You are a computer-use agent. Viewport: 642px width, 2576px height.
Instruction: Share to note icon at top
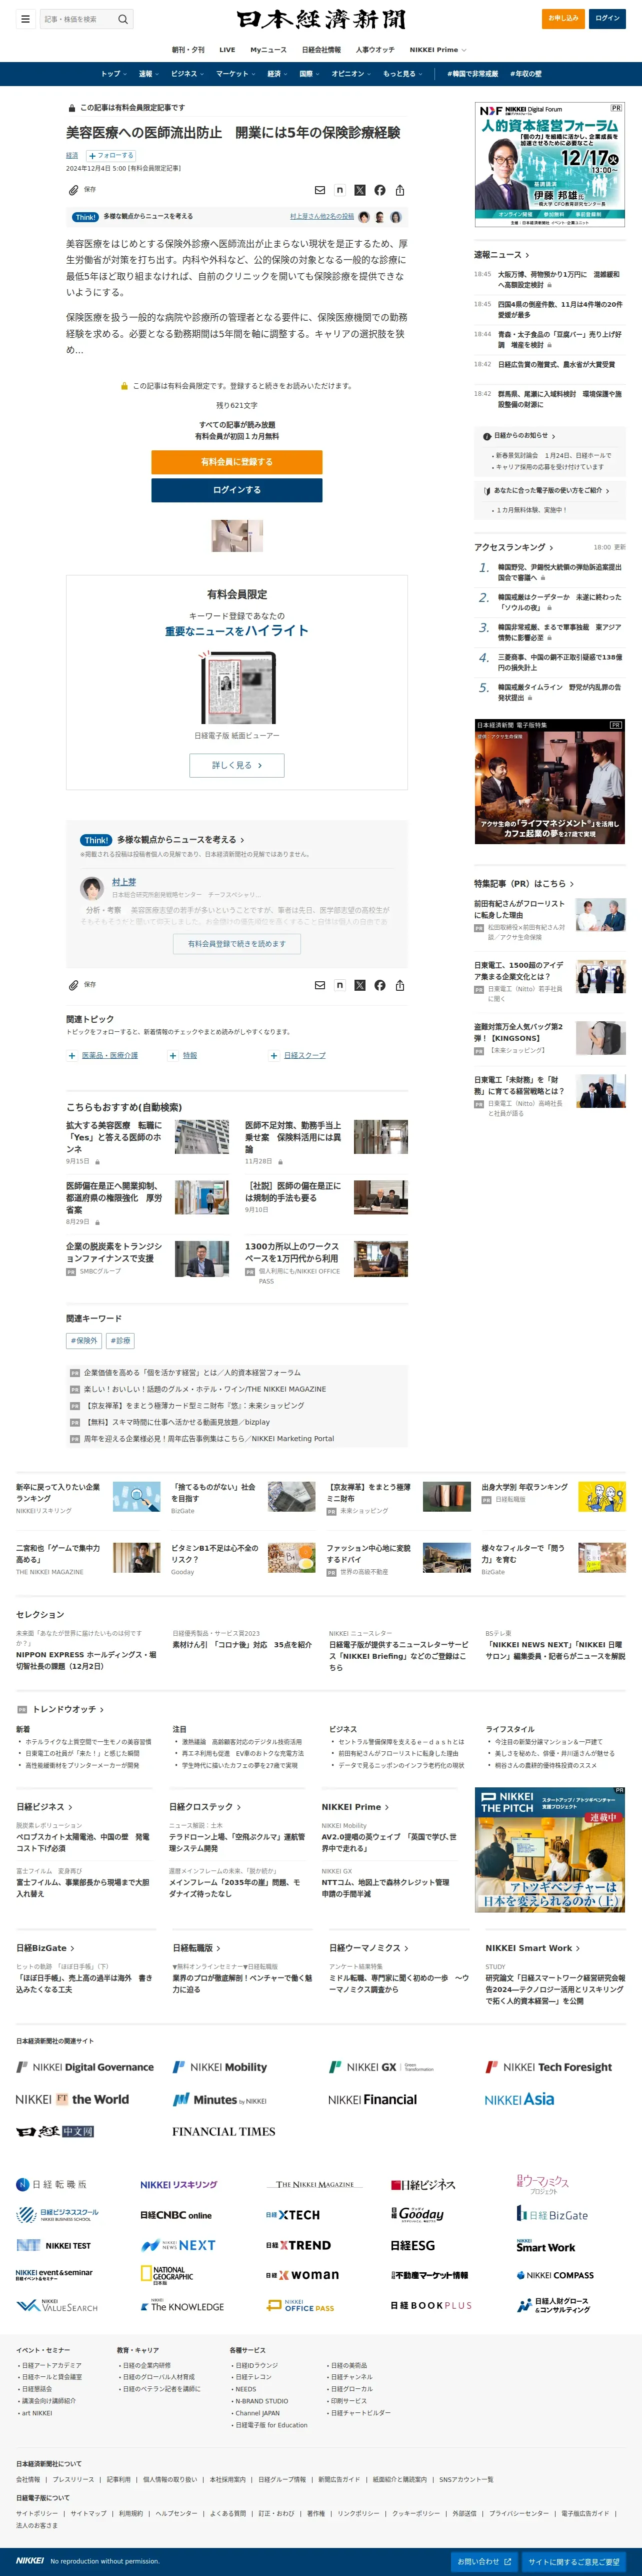pyautogui.click(x=340, y=190)
